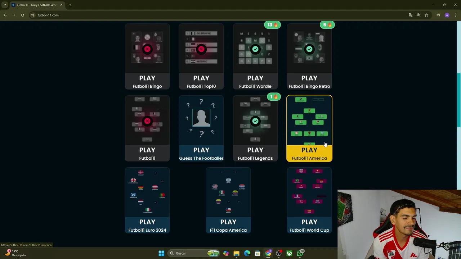Open the Chrome profile avatar
Image resolution: width=461 pixels, height=259 pixels.
click(447, 15)
